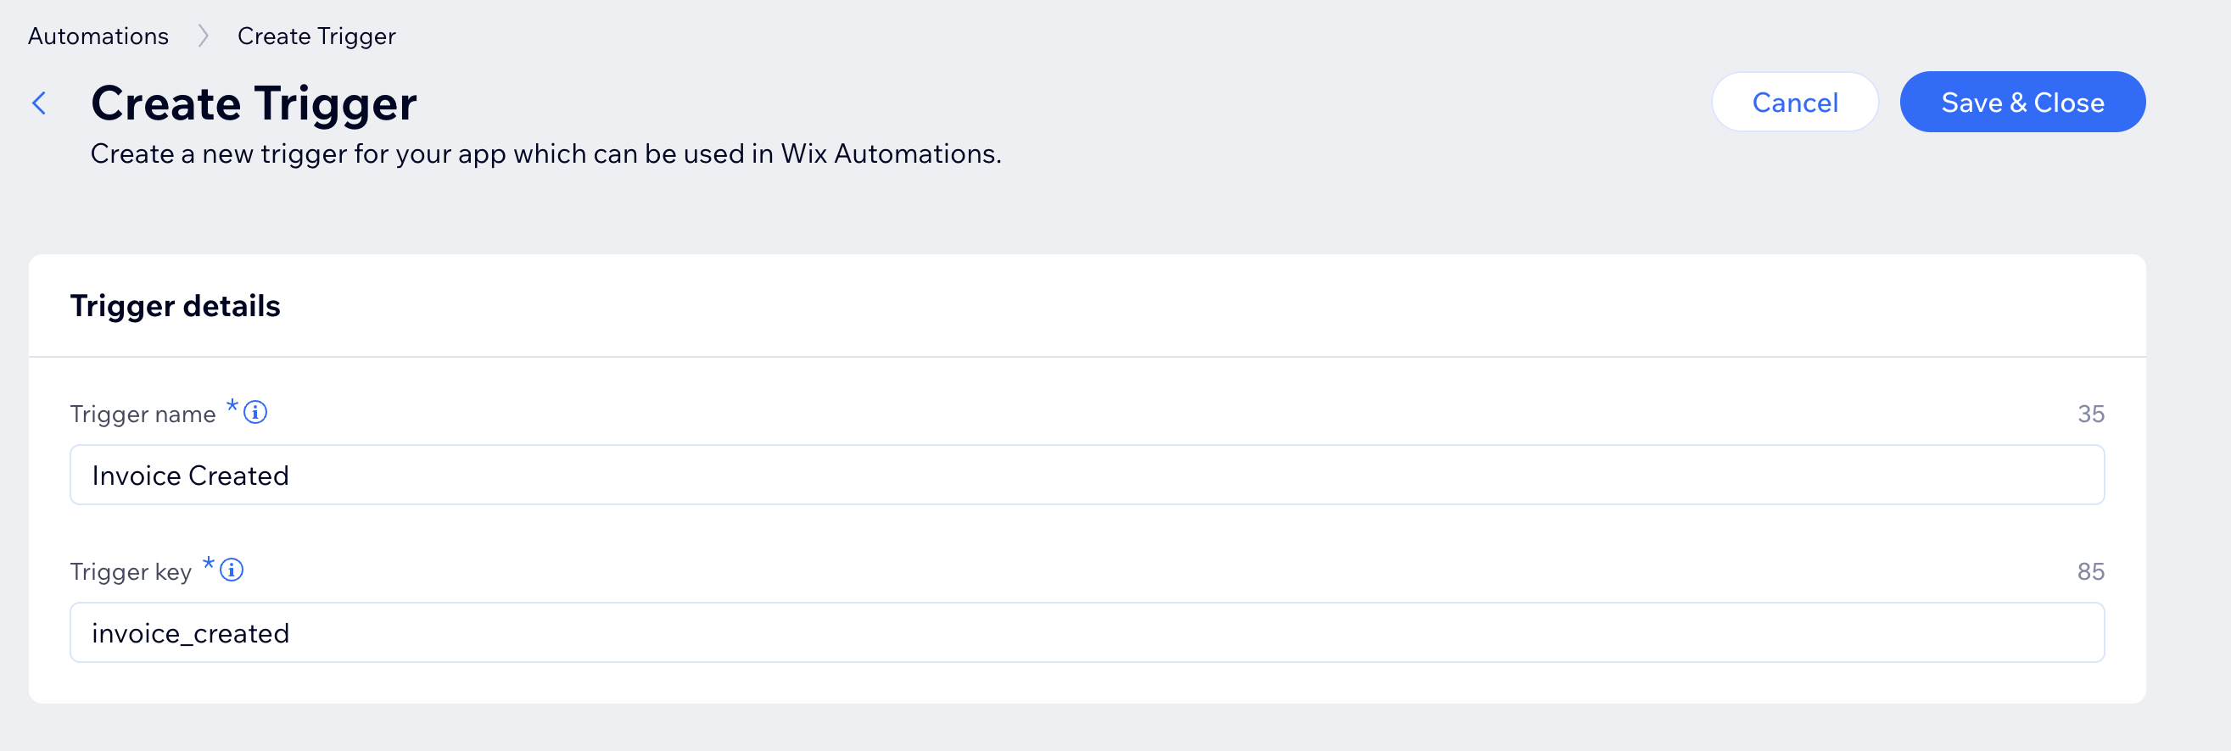Click the Trigger name required asterisk

point(232,405)
